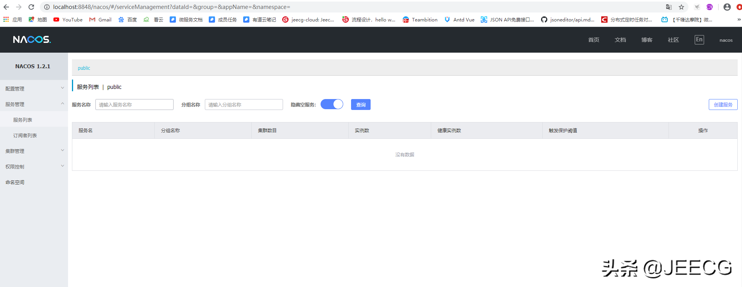Show more bookmarks overflow chevron
This screenshot has width=742, height=287.
point(739,19)
